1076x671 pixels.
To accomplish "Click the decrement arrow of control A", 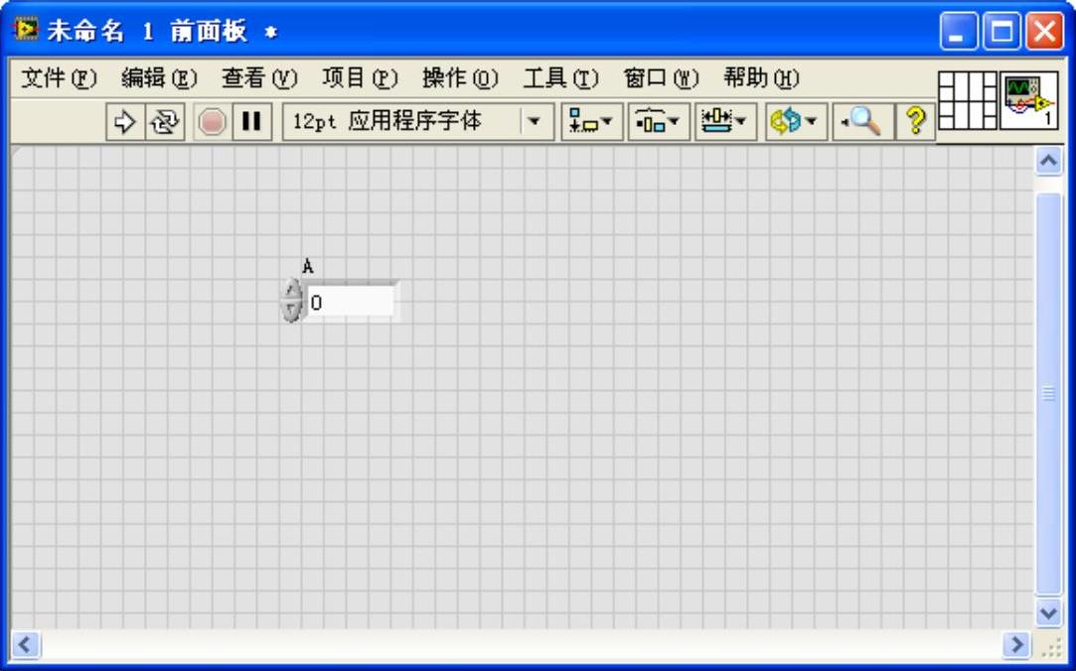I will click(292, 311).
